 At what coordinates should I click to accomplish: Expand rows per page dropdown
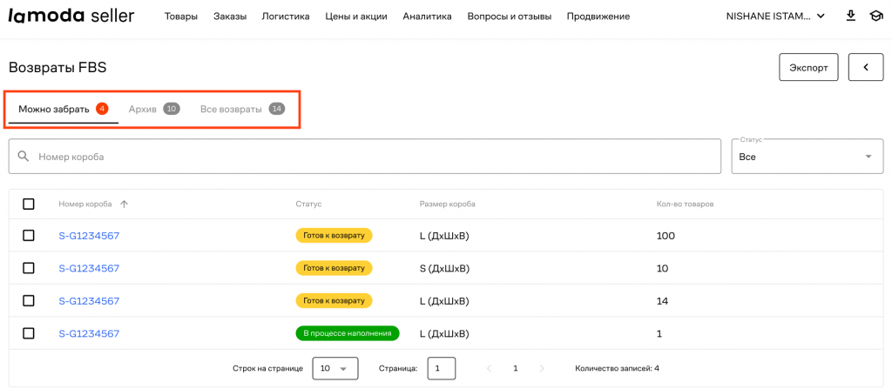[334, 368]
